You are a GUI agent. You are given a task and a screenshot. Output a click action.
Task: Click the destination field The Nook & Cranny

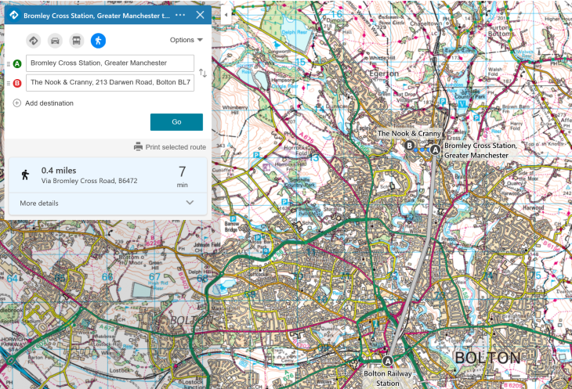pyautogui.click(x=110, y=83)
